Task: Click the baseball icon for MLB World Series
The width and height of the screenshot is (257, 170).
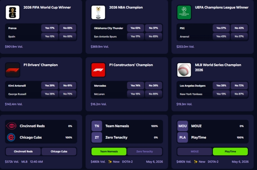Action: point(184,70)
